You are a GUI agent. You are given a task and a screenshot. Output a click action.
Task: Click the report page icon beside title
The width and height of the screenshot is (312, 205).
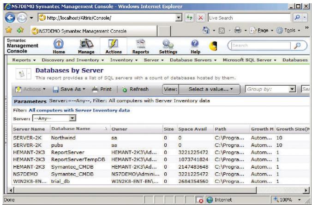tap(21, 74)
